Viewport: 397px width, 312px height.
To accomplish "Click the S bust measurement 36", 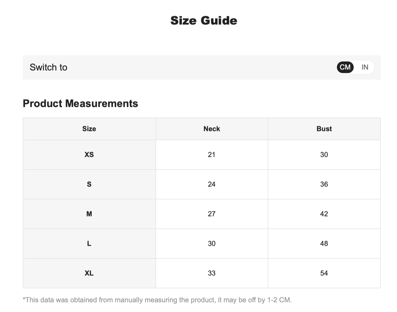I will point(324,184).
